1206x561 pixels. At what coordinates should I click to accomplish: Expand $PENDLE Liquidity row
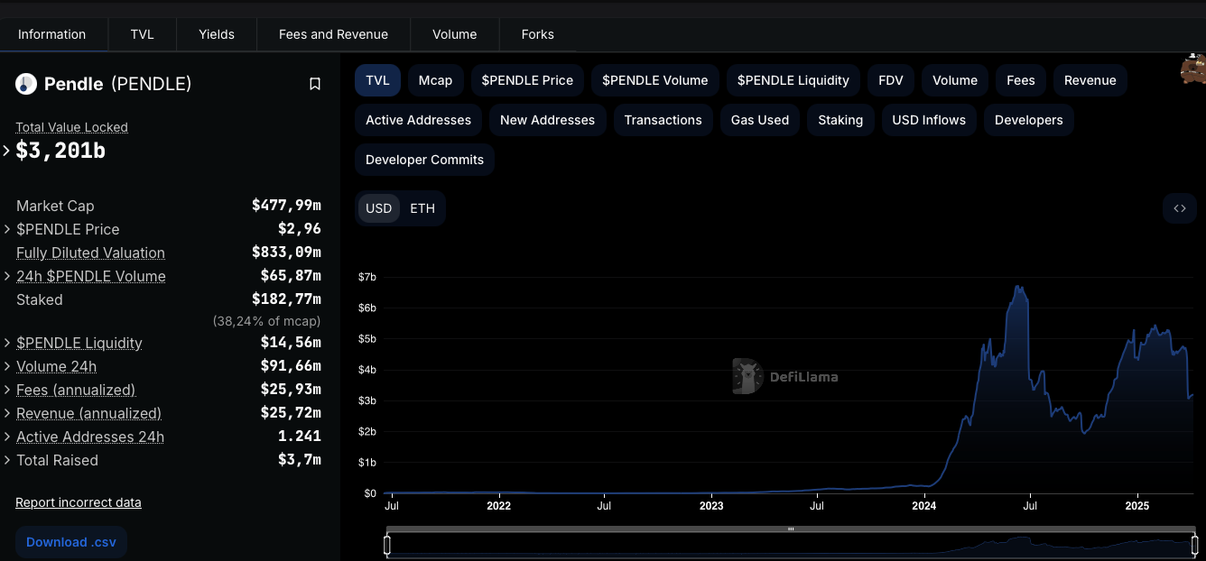(8, 343)
